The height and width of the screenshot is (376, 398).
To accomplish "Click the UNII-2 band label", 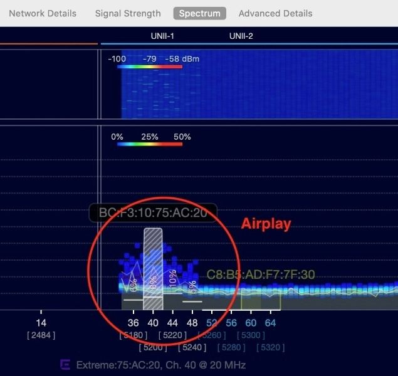I will (x=241, y=36).
